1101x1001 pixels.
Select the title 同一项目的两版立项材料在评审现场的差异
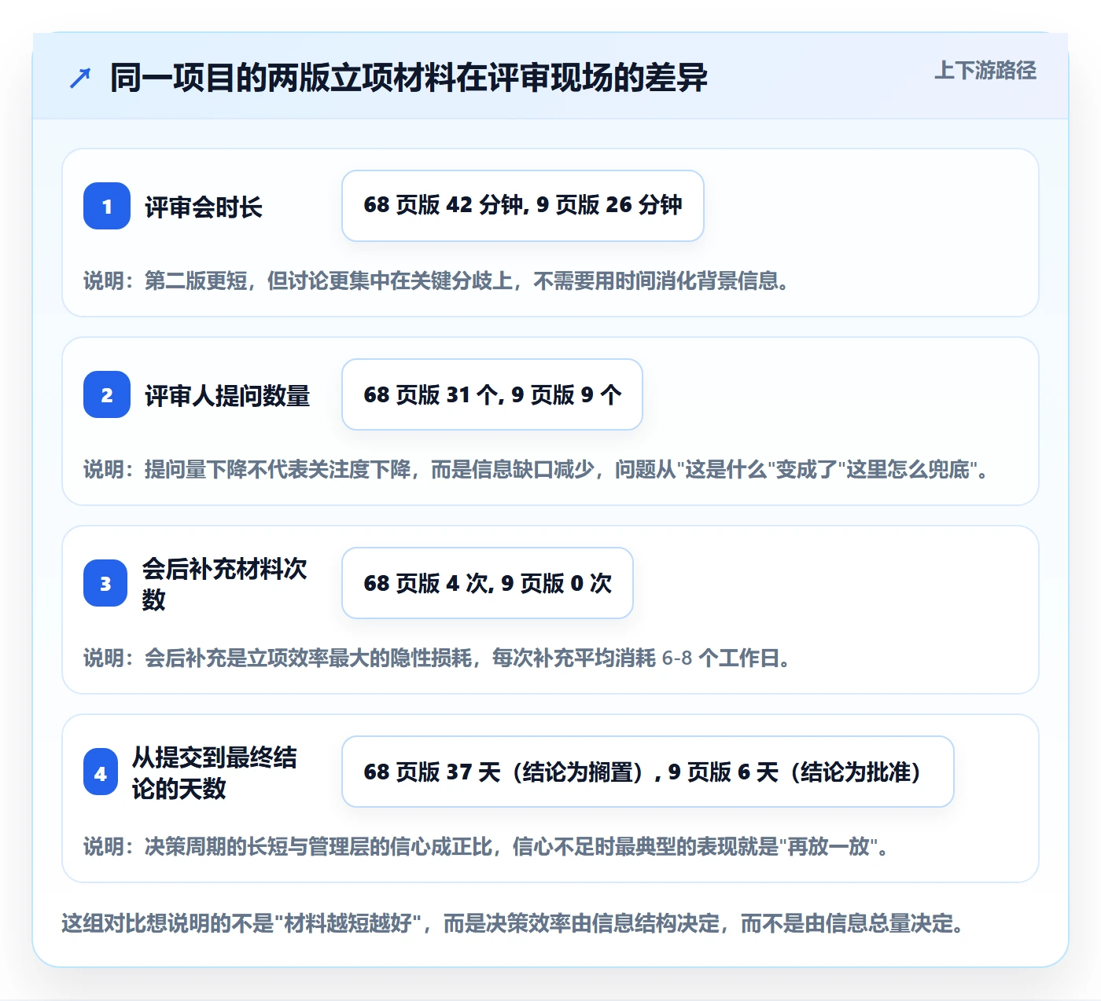click(x=409, y=79)
